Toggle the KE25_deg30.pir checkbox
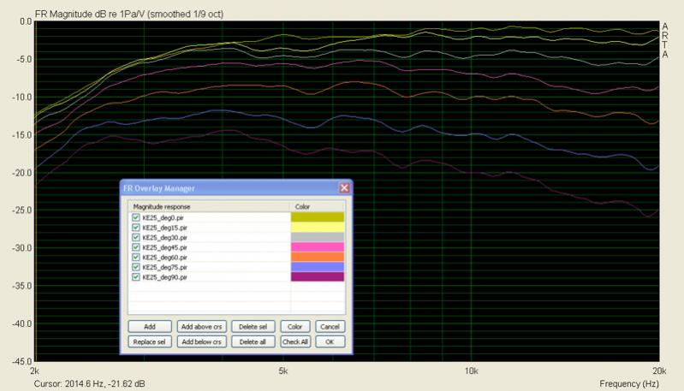 coord(136,238)
